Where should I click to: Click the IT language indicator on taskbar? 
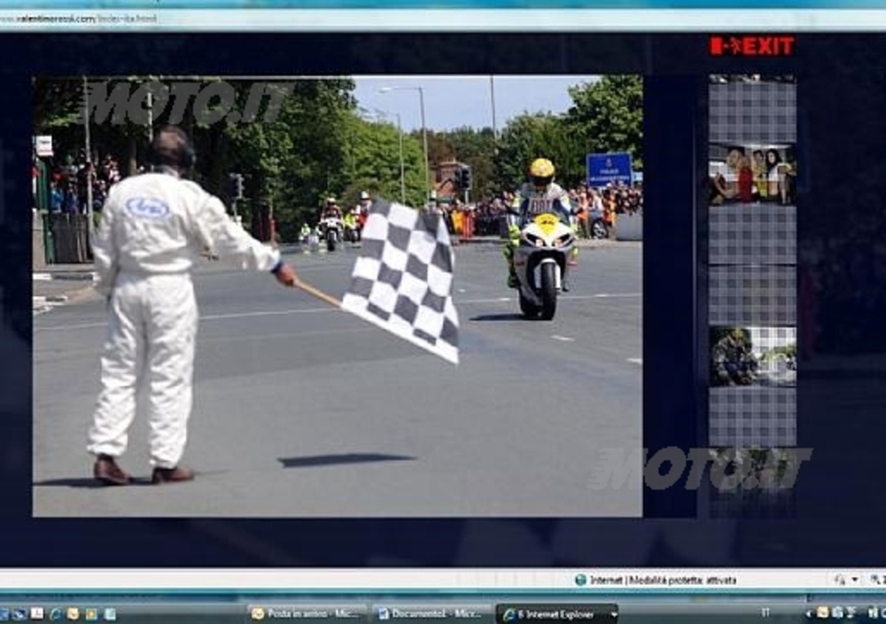tap(765, 612)
